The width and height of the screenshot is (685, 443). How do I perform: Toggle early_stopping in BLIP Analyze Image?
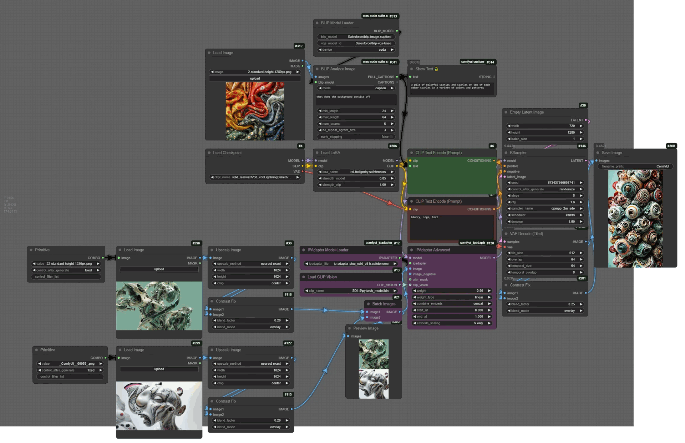[x=391, y=137]
